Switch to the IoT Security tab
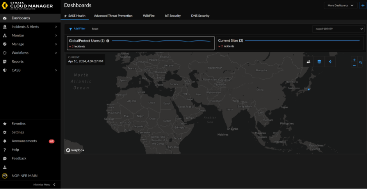The width and height of the screenshot is (367, 189). [x=173, y=16]
